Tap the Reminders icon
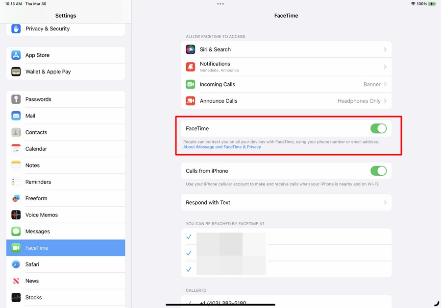441x308 pixels. click(16, 182)
